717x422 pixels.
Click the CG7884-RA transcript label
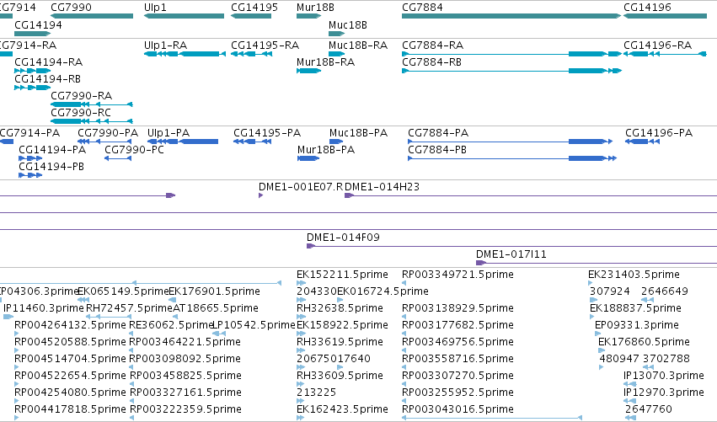[x=432, y=45]
